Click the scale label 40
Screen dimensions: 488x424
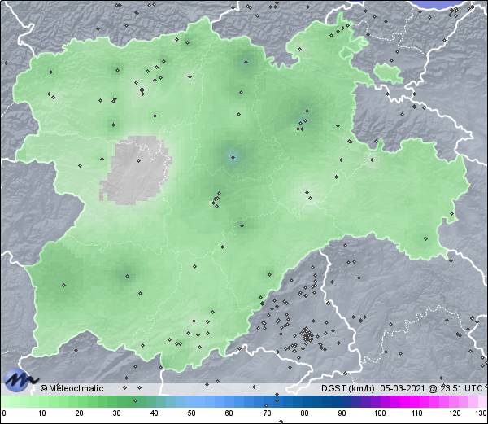154,413
